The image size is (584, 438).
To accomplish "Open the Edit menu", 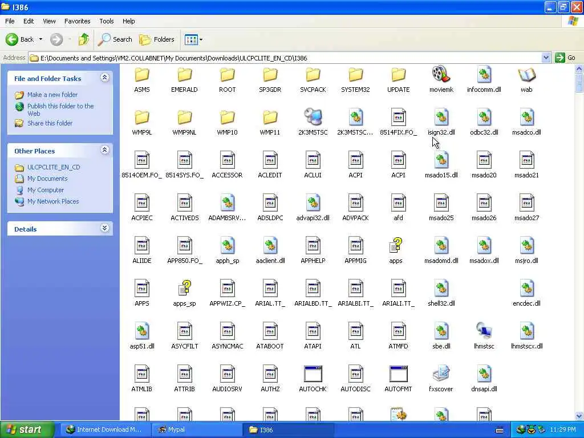I will [x=29, y=21].
